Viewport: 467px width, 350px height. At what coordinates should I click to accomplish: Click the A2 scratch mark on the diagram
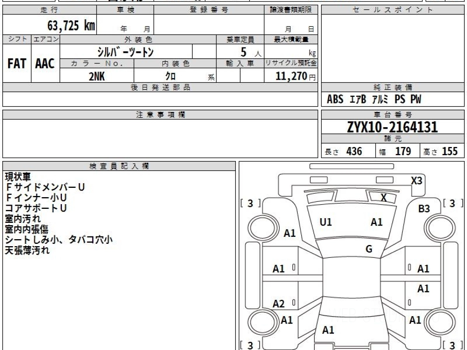(279, 304)
